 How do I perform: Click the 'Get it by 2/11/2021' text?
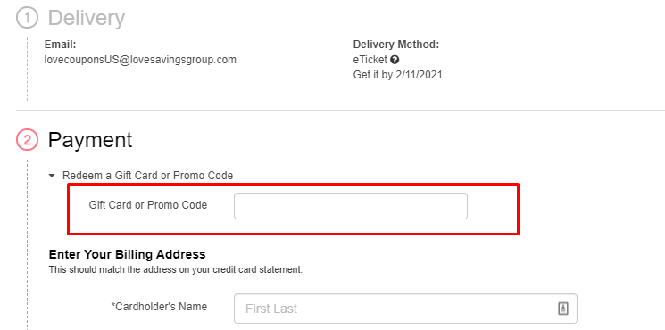tap(398, 75)
